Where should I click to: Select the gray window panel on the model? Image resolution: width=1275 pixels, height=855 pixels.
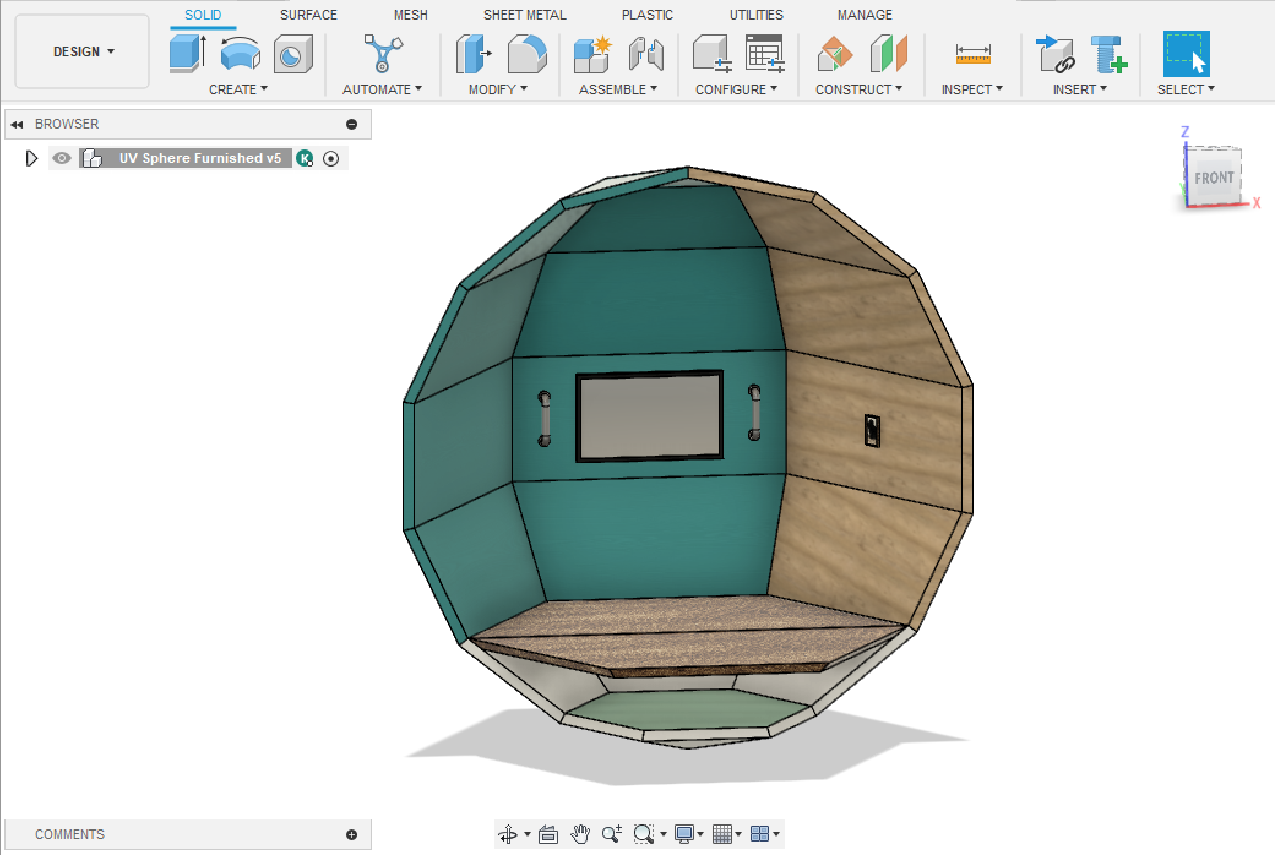coord(650,416)
